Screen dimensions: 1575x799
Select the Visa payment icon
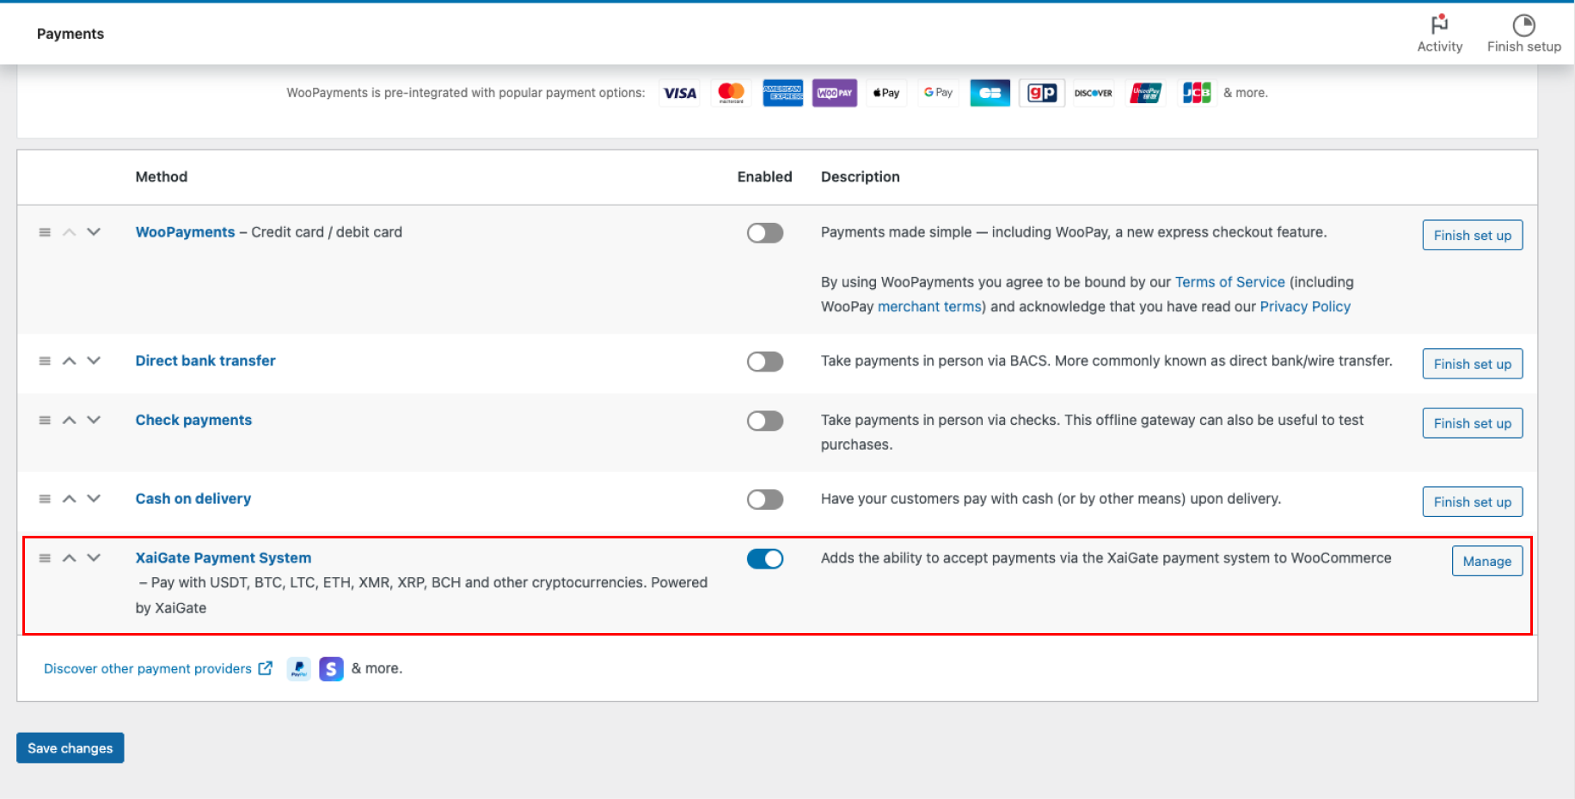(x=679, y=92)
